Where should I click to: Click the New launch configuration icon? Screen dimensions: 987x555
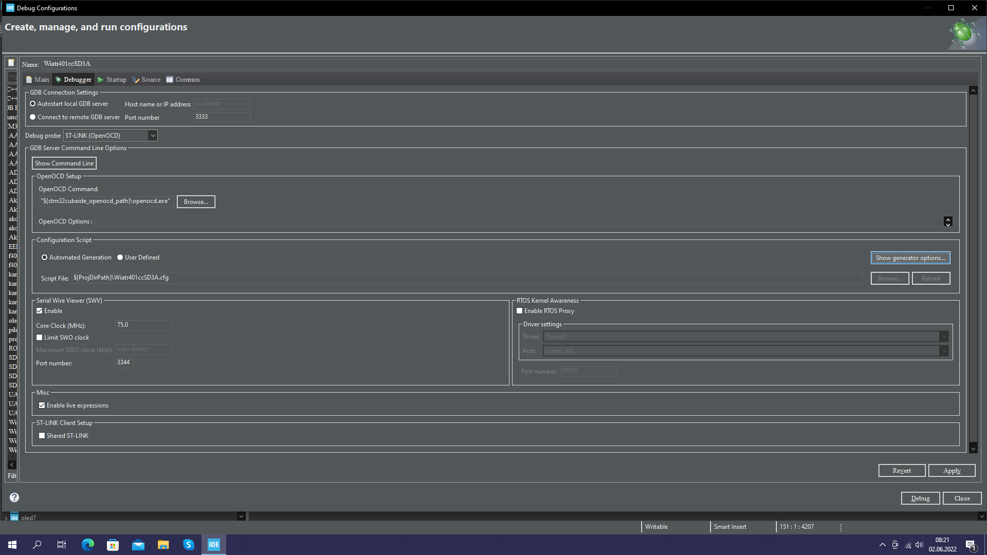click(x=11, y=63)
